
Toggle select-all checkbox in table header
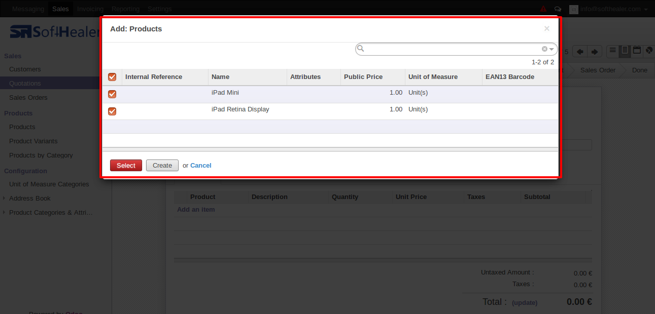click(x=112, y=77)
